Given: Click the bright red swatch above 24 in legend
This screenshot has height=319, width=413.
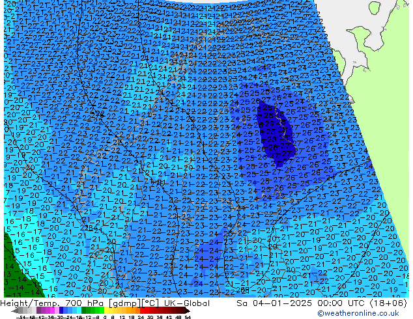Looking at the screenshot, I should point(142,311).
